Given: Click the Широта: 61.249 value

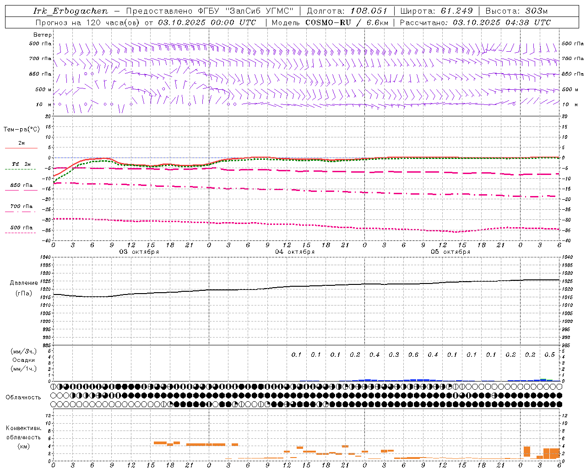Looking at the screenshot, I should [x=436, y=11].
